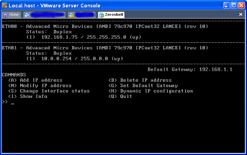Click '<S> Change Interface status' text
Screen dimensions: 247x155
49,91
